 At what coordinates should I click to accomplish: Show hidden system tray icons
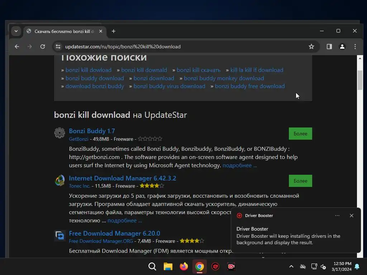coord(291,266)
